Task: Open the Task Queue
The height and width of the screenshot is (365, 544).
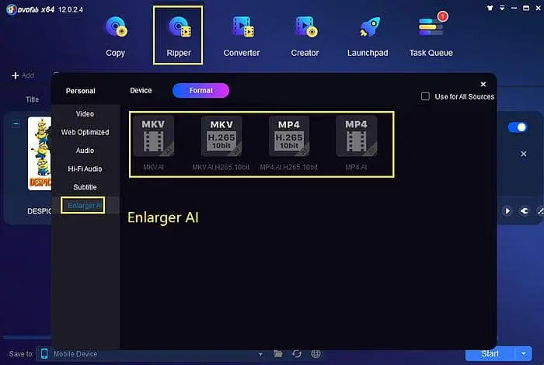Action: coord(431,36)
